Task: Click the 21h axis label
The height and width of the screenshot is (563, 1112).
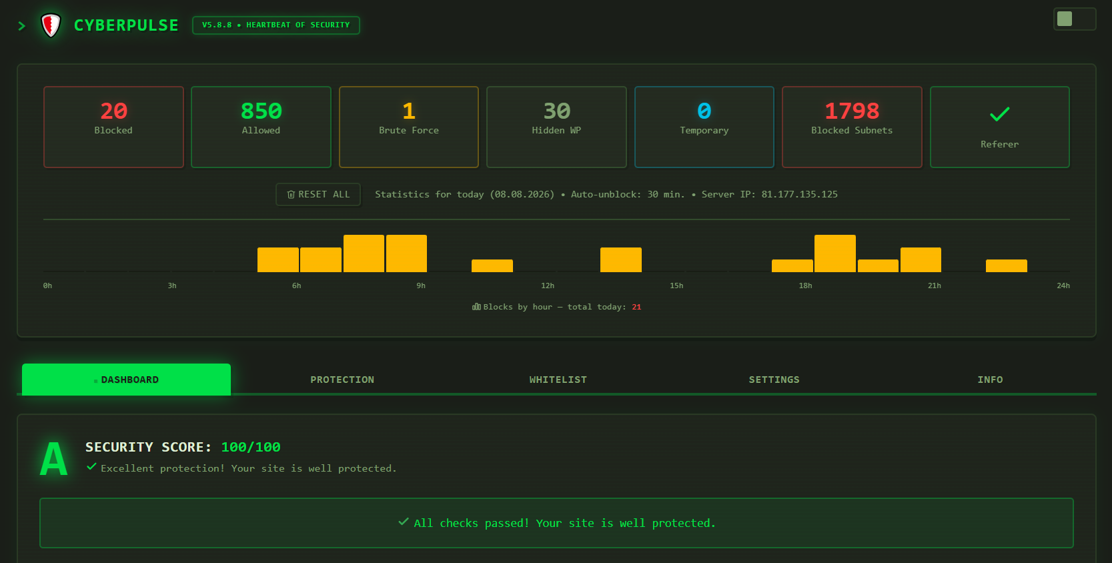Action: click(x=934, y=286)
